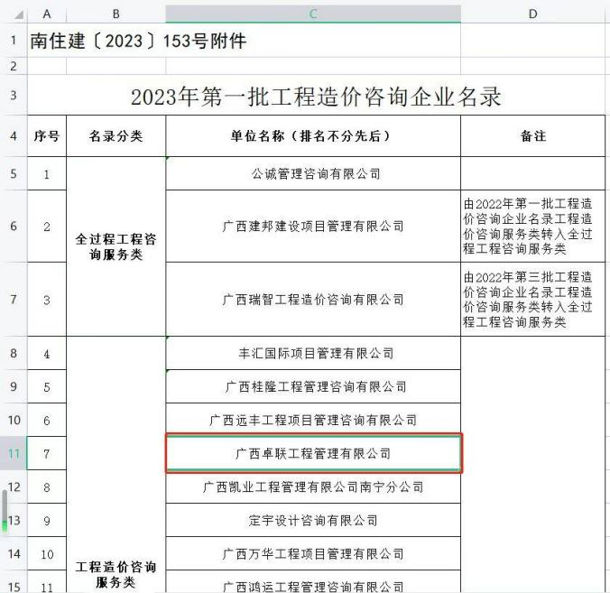Viewport: 610px width, 593px height.
Task: Click sequence number cell '2'
Action: tap(47, 226)
